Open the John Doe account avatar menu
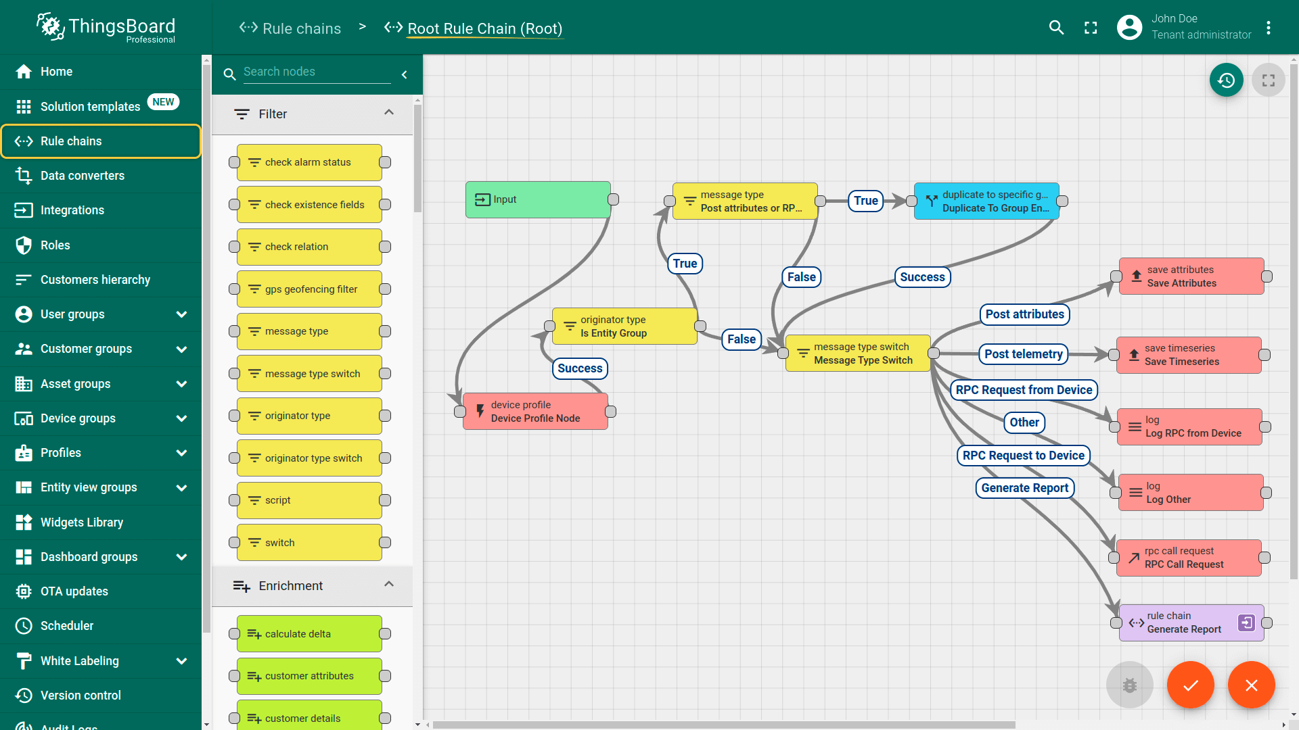 1129,28
